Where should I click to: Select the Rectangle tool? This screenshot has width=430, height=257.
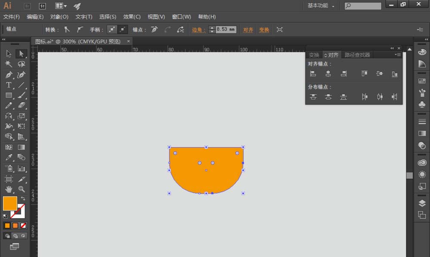(9, 95)
